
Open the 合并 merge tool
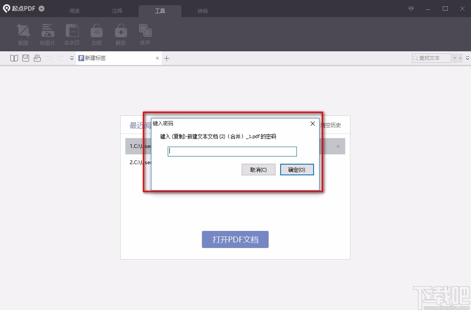click(x=145, y=34)
